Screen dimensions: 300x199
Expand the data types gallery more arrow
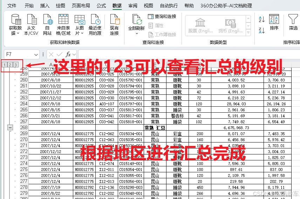click(248, 32)
